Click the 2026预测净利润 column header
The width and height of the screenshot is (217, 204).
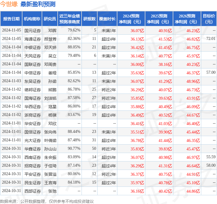tap(187, 19)
